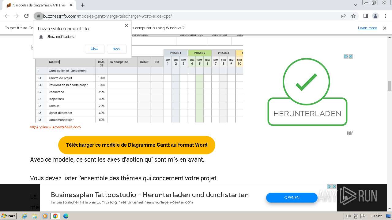
Task: Launch Microsoft Edge from taskbar
Action: click(x=66, y=216)
